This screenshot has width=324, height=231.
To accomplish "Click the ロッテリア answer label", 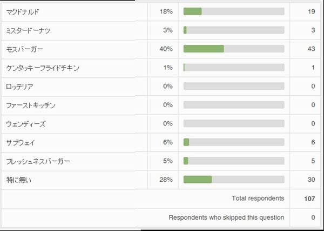I will [x=21, y=87].
